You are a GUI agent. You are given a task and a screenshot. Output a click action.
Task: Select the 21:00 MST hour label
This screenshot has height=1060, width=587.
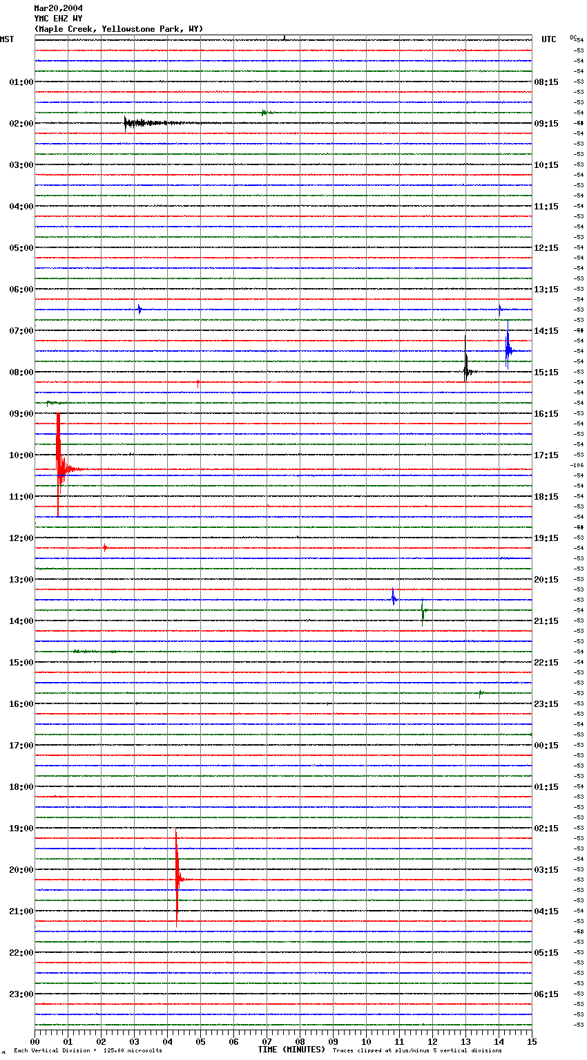[21, 911]
